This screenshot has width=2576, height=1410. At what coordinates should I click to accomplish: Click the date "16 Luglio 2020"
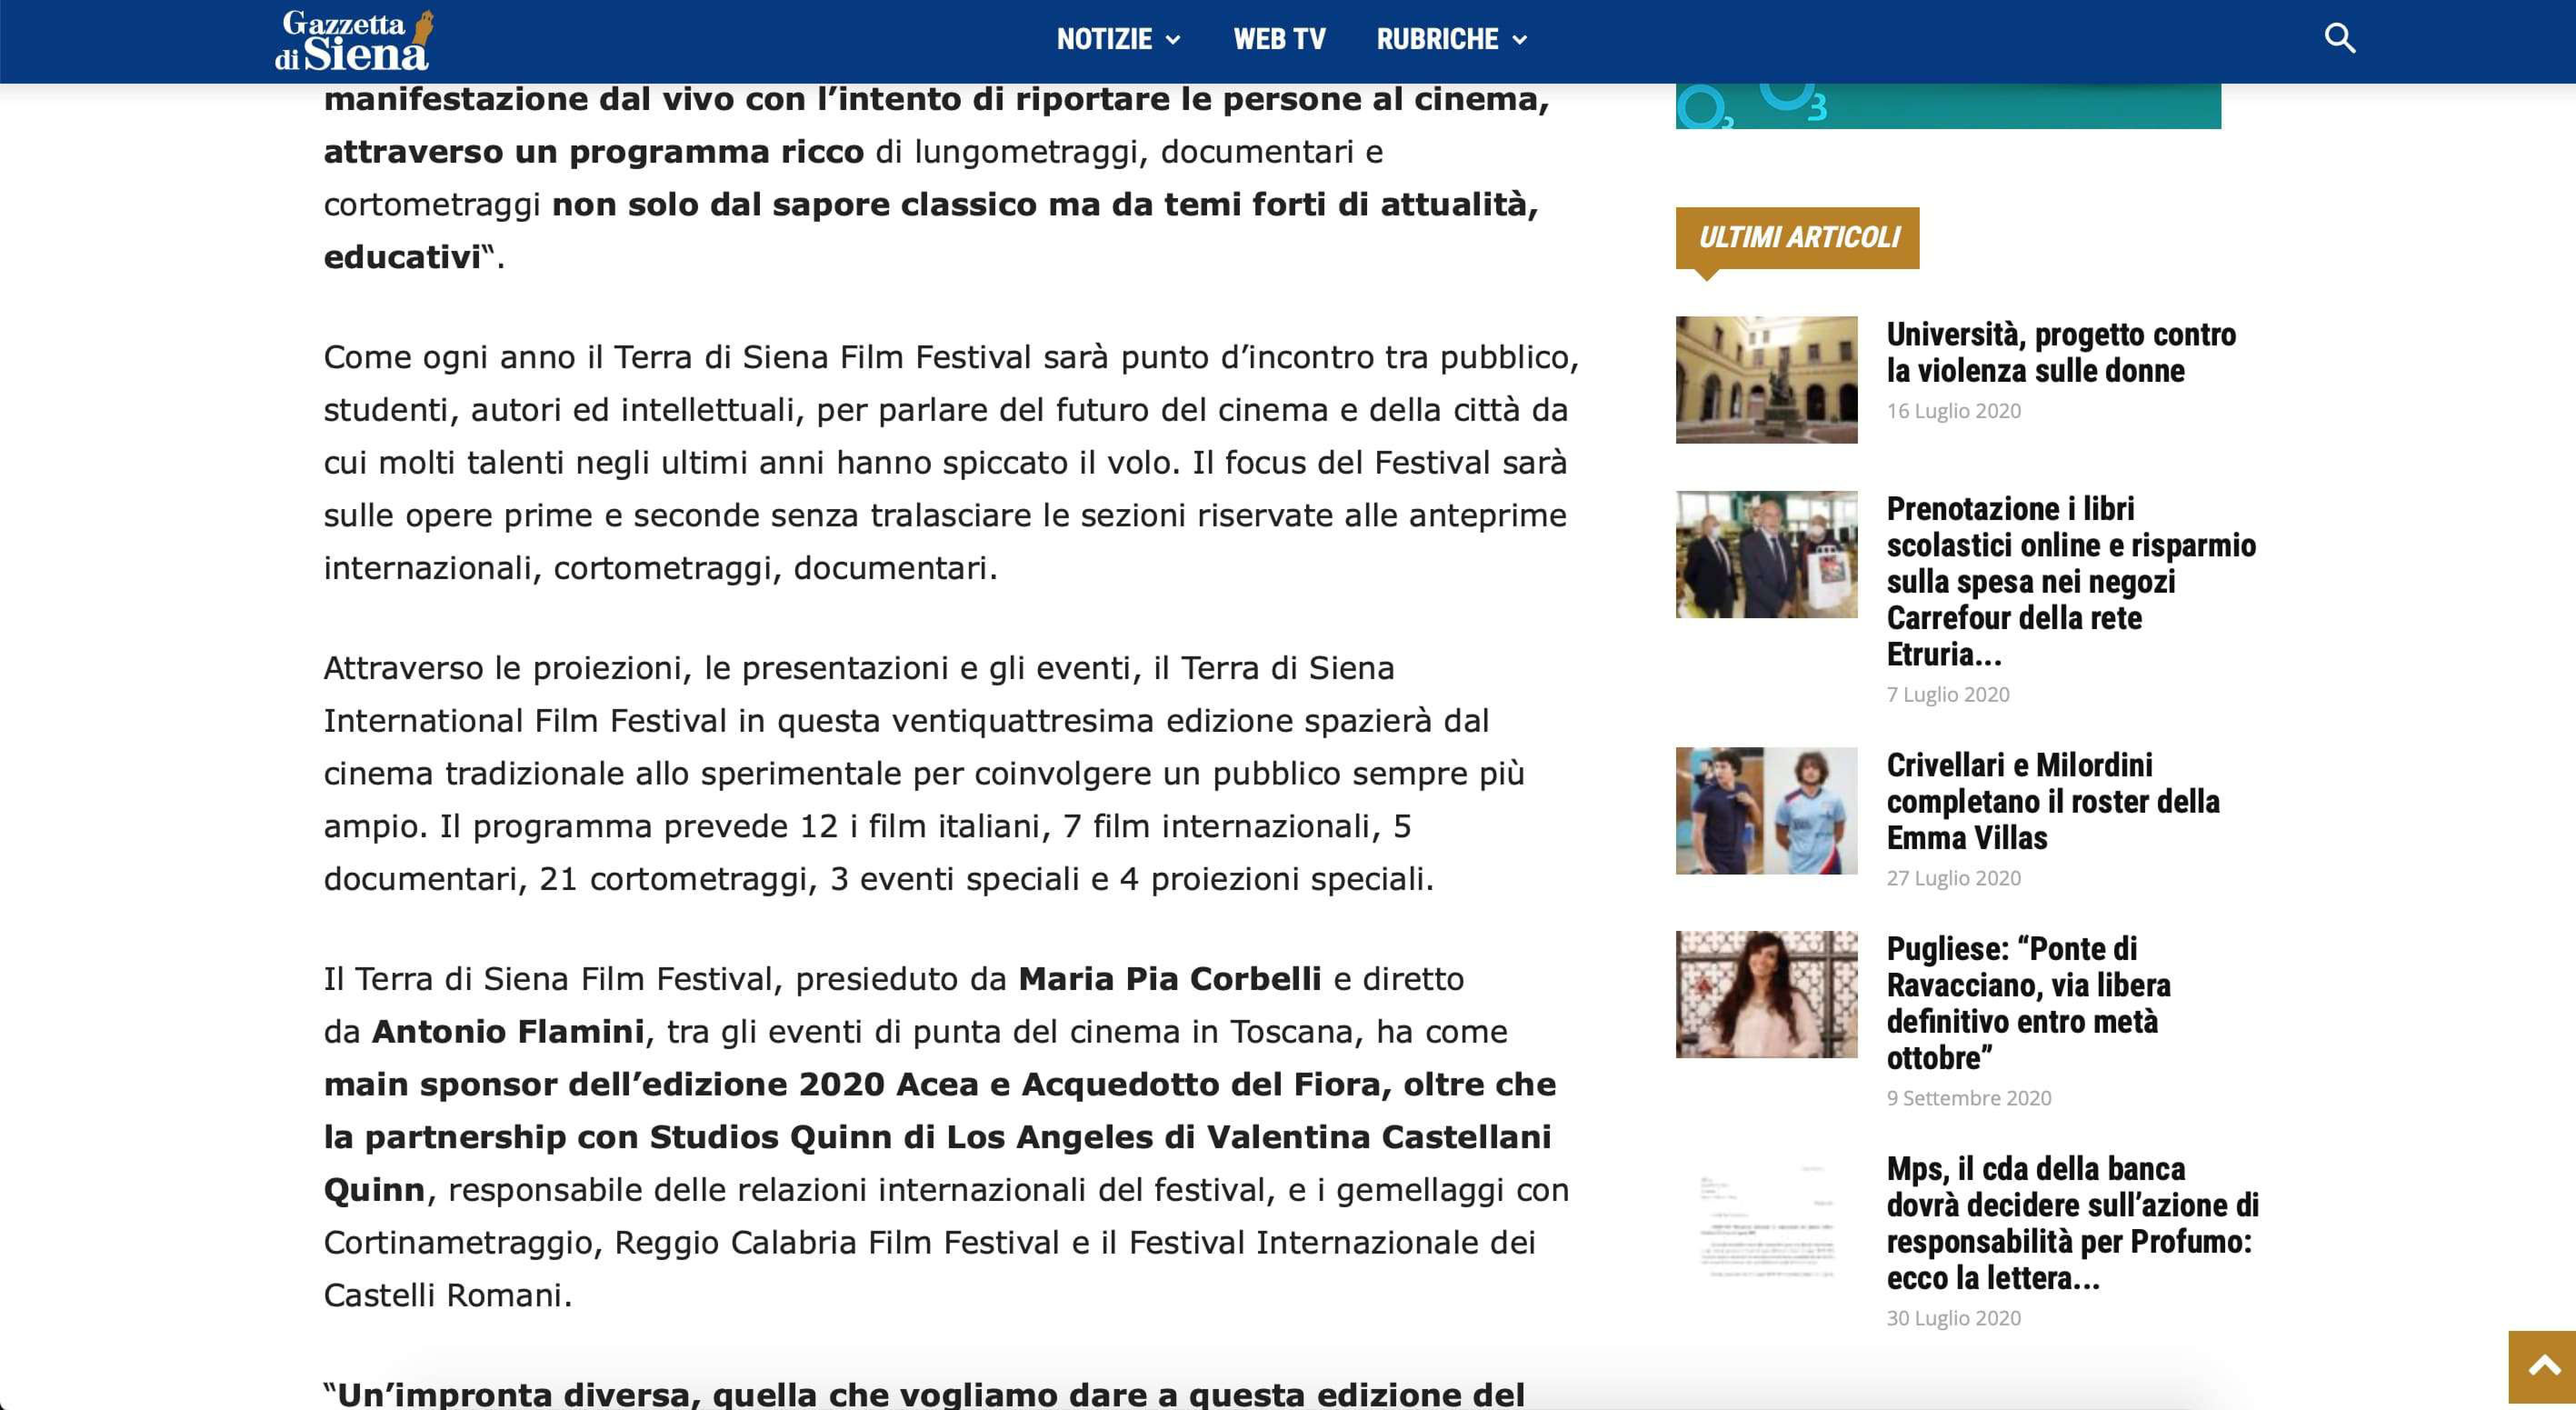[1953, 411]
